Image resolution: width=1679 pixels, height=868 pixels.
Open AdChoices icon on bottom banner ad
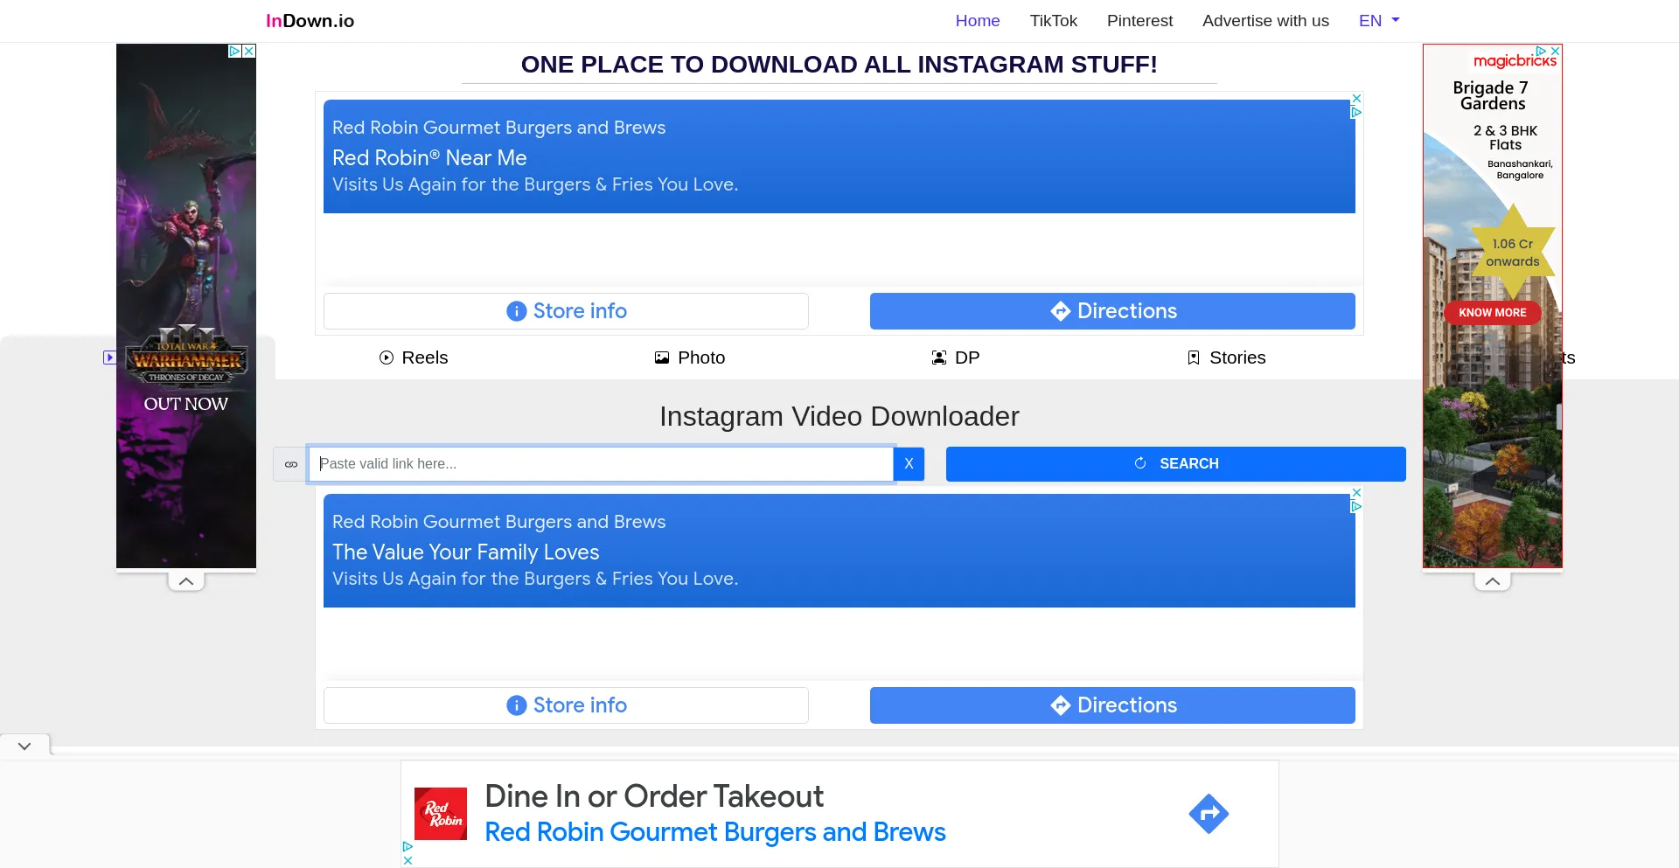click(x=408, y=847)
